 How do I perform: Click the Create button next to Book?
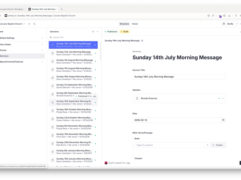(x=218, y=145)
